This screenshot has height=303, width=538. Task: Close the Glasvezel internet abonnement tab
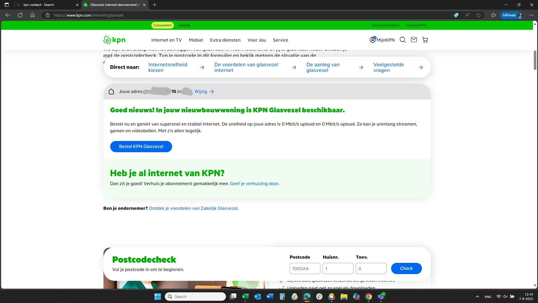point(144,5)
